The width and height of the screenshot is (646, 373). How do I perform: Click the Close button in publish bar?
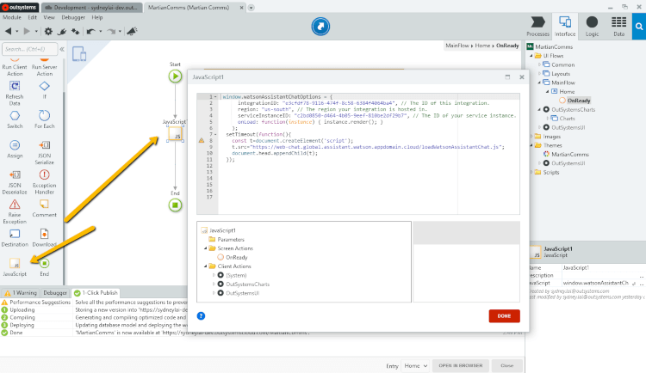click(x=506, y=365)
